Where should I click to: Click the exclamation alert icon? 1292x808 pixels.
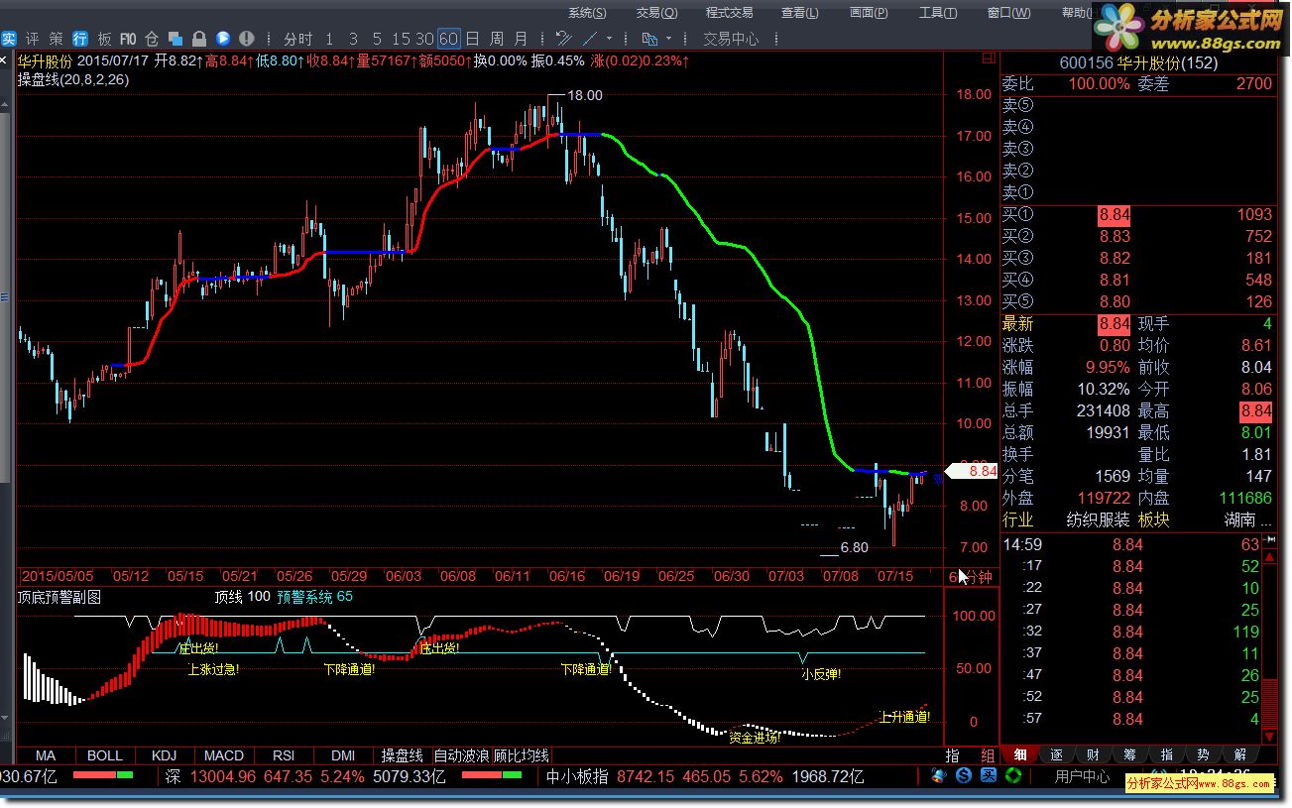247,39
